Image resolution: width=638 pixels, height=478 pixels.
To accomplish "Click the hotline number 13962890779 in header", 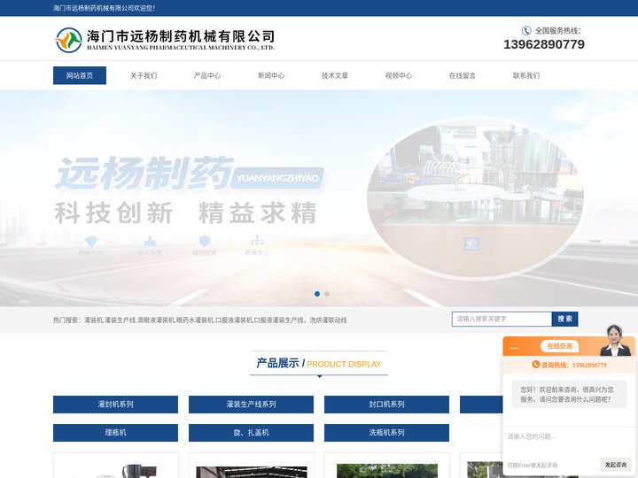I will coord(544,44).
